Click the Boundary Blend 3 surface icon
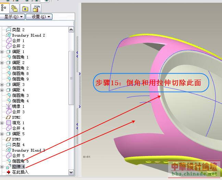The image size is (222, 180). [x=9, y=150]
